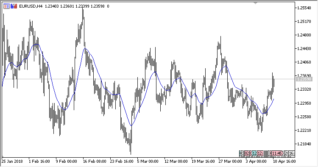Click the 1.22580 price scale label
Screen dimensions: 318x167
point(304,117)
